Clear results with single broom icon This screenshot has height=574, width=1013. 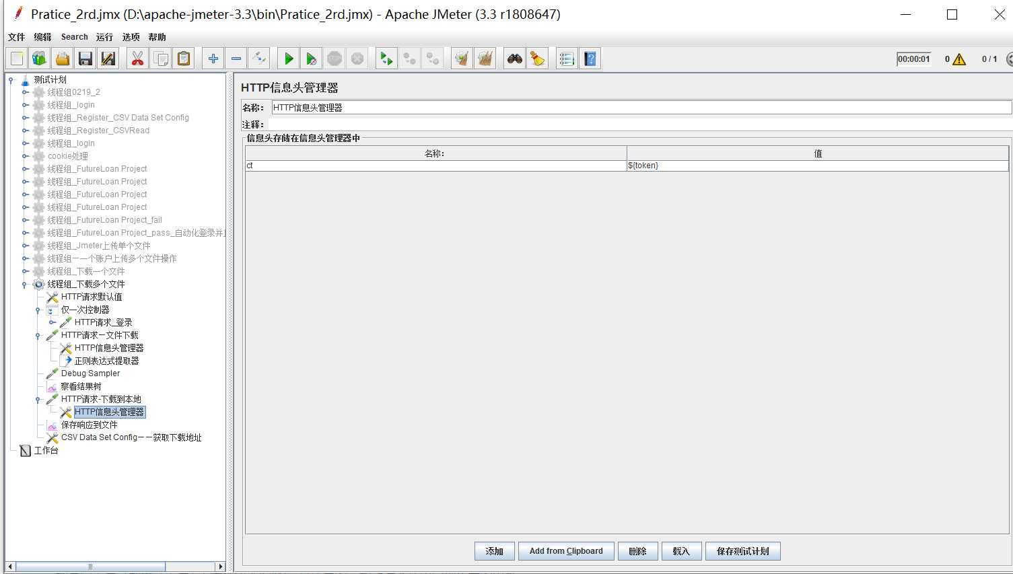pos(462,59)
